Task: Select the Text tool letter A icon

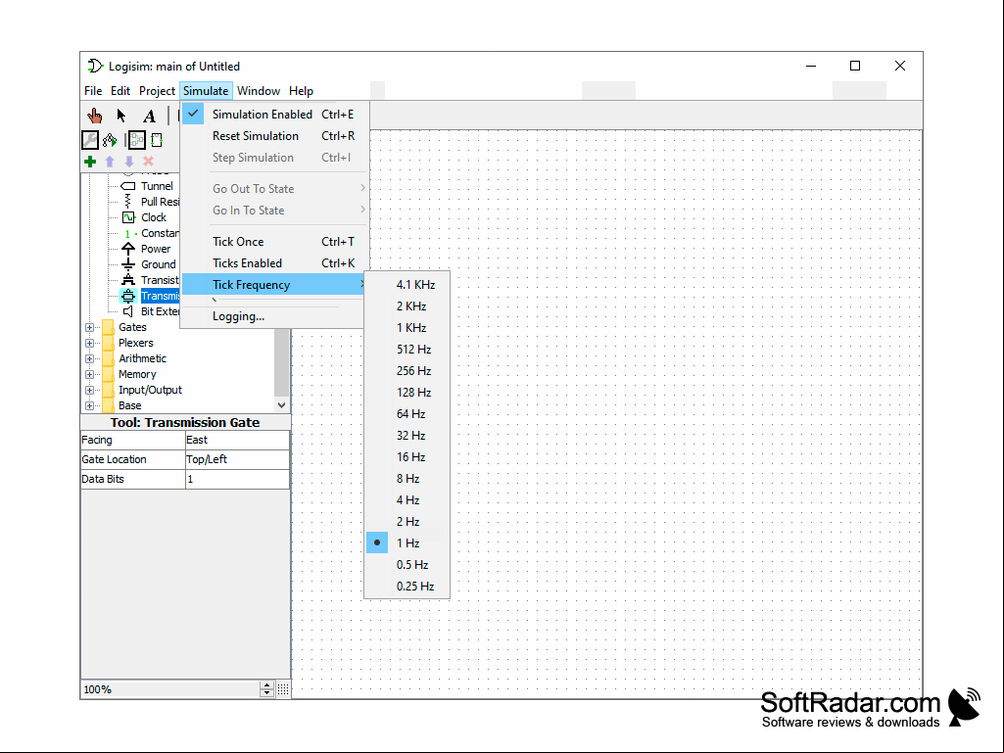Action: pyautogui.click(x=149, y=116)
